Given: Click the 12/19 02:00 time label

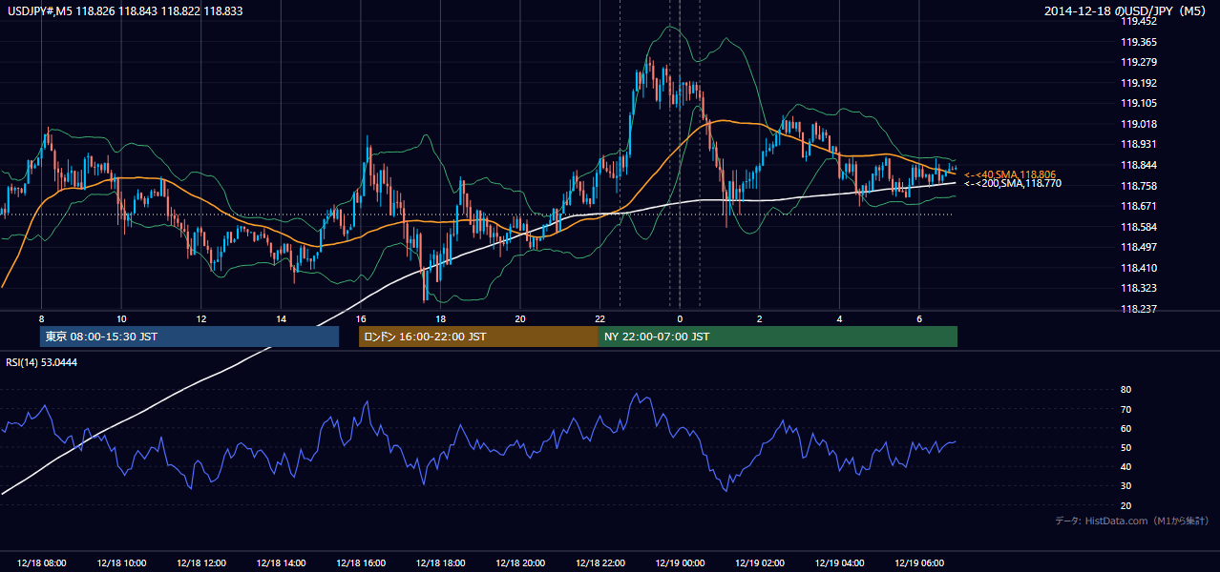Looking at the screenshot, I should 760,563.
